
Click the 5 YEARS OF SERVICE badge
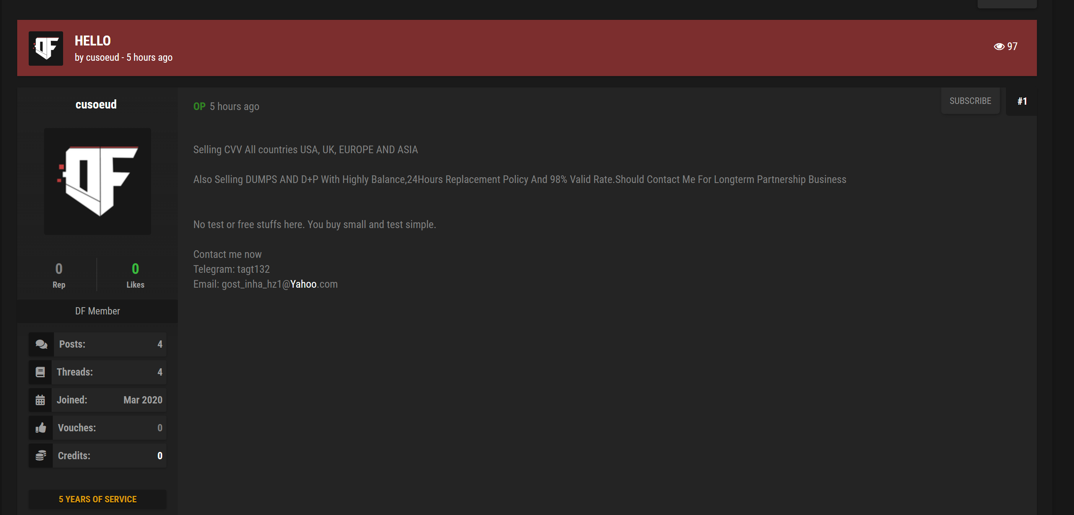point(98,499)
